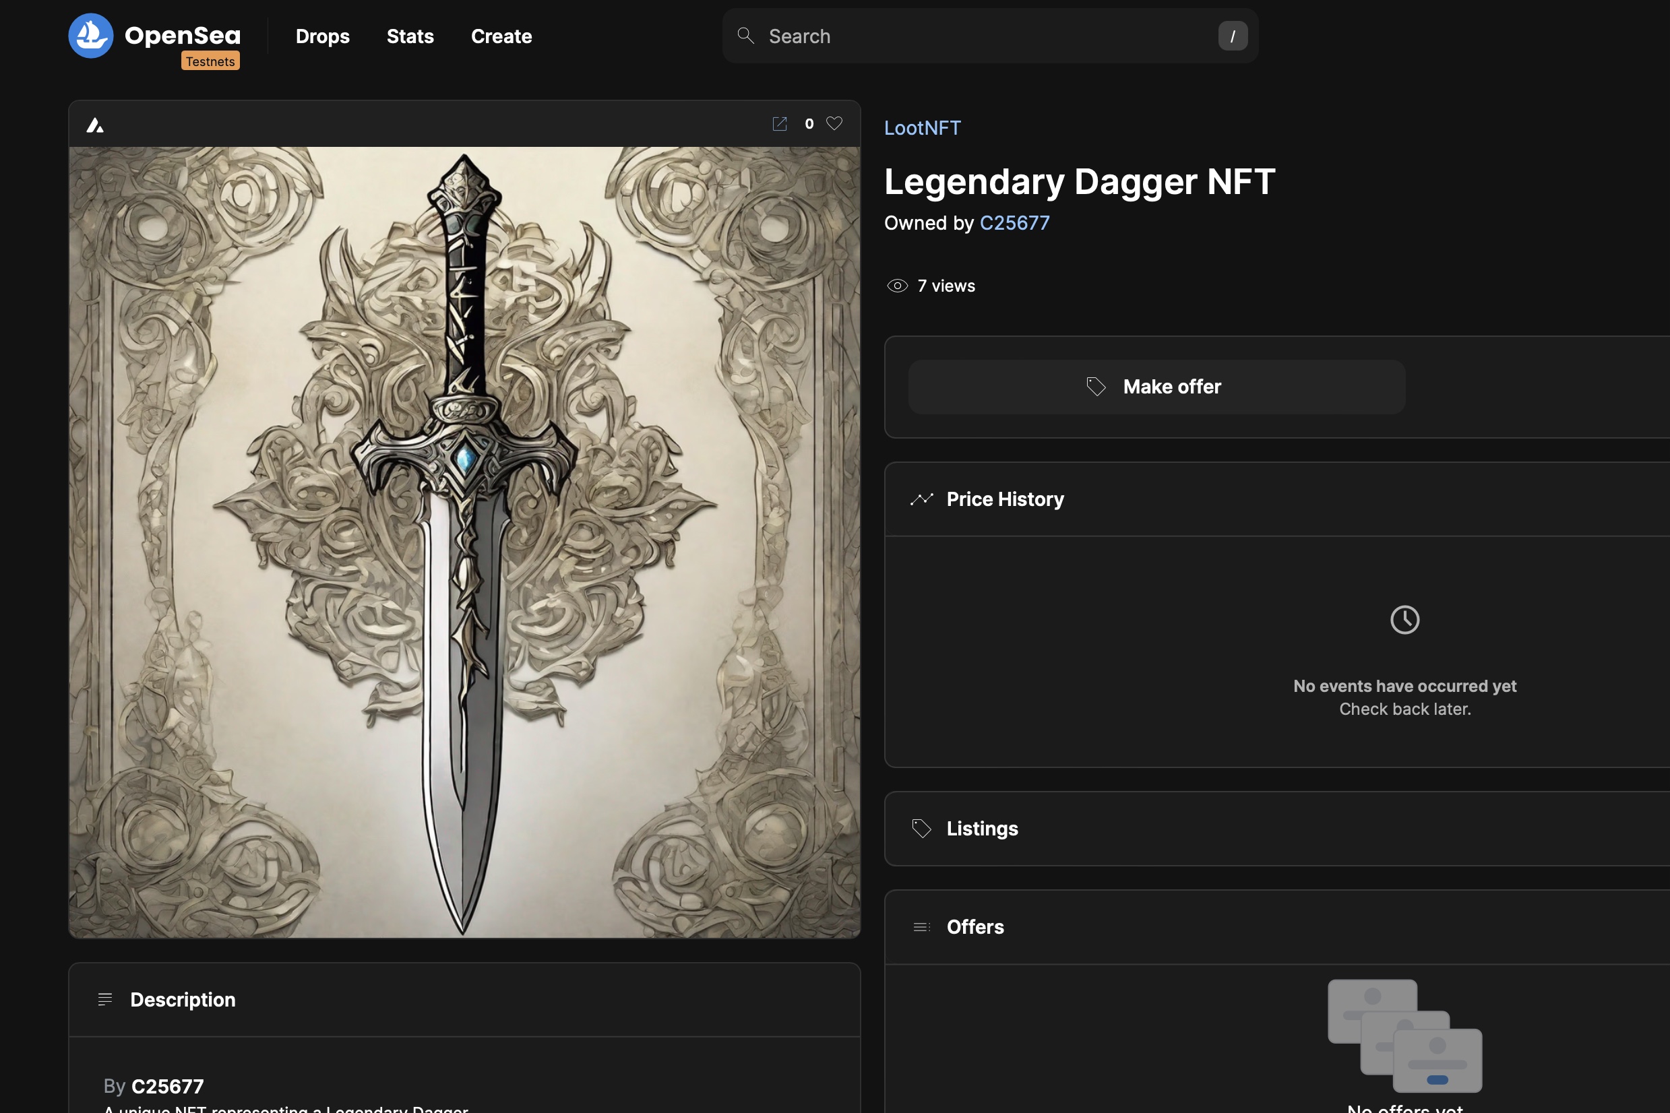Click the slash shortcut key badge
This screenshot has width=1670, height=1113.
[1232, 36]
